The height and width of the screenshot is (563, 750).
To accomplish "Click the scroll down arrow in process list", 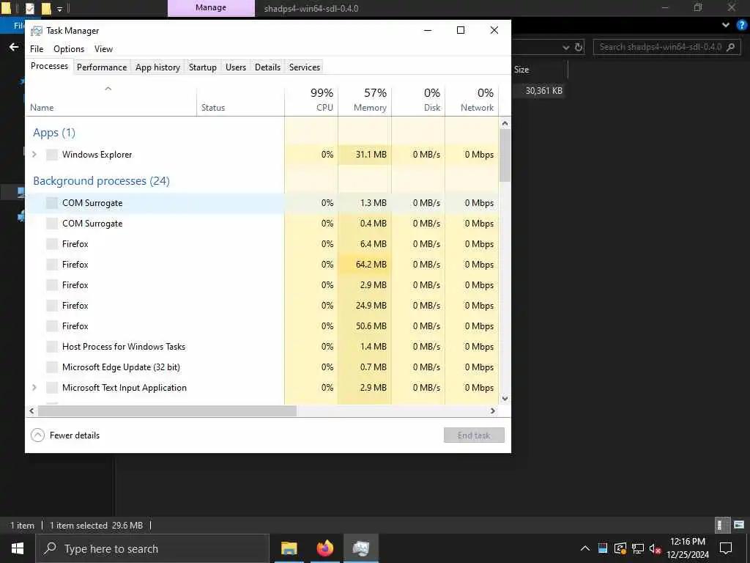I will [505, 399].
